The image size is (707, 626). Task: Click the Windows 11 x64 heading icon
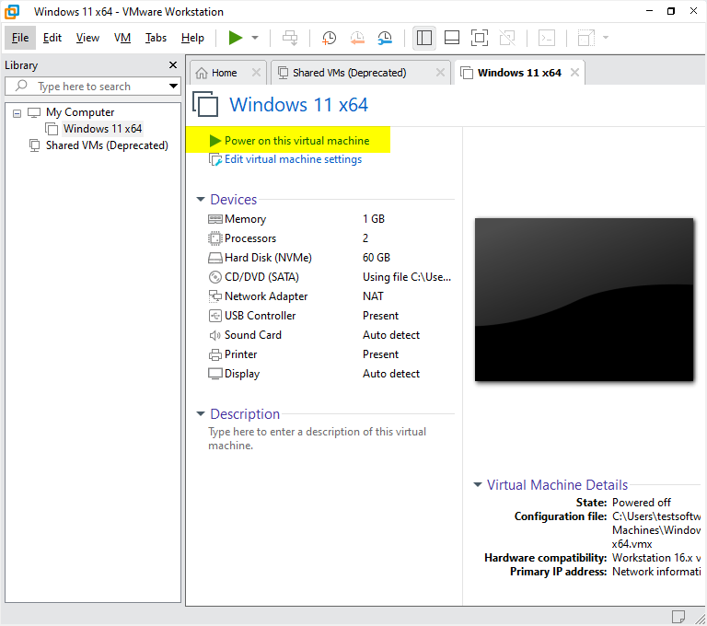205,104
